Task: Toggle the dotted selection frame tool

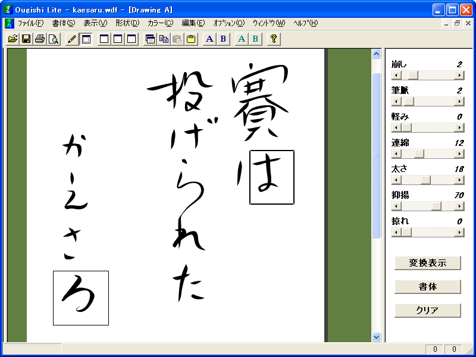Action: pos(86,39)
